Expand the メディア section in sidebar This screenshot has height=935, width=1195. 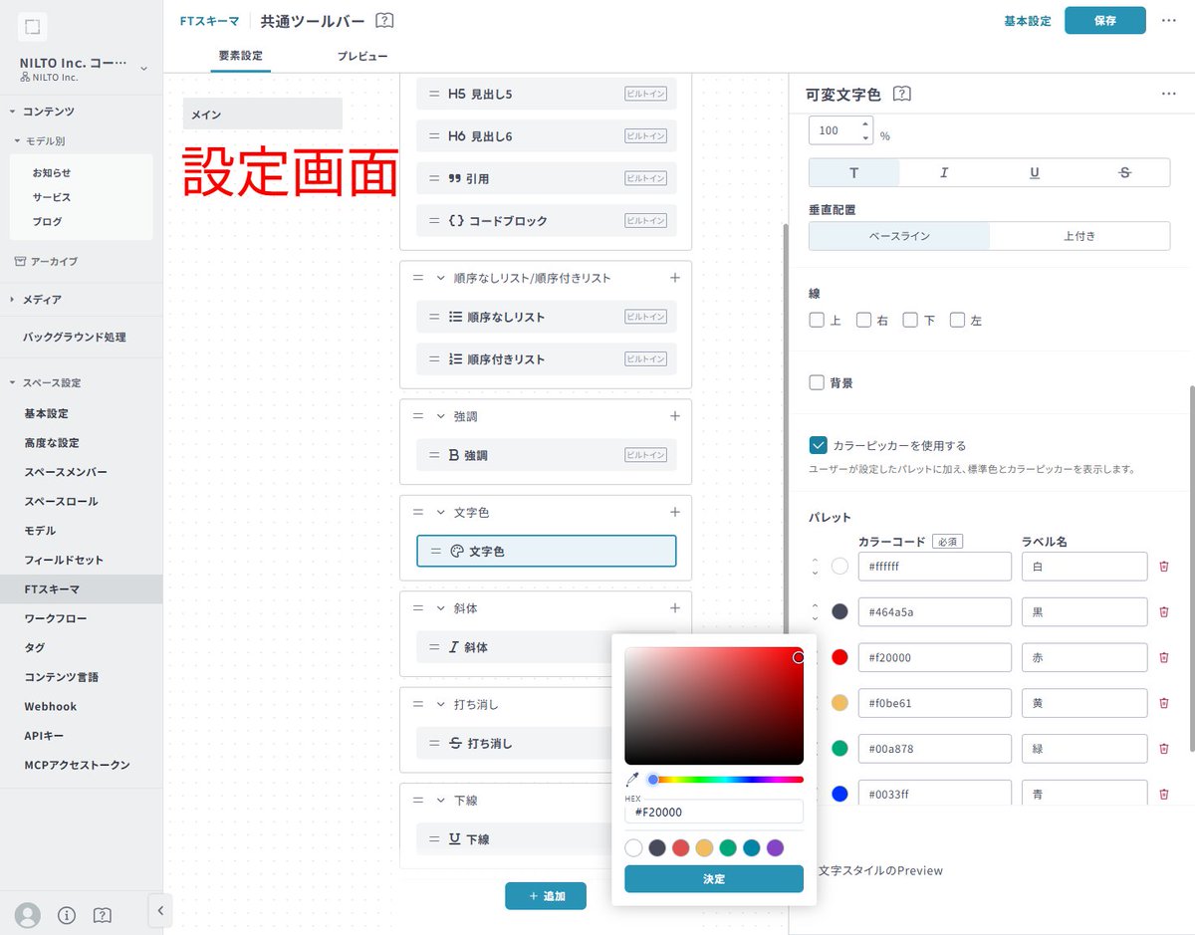(x=12, y=299)
